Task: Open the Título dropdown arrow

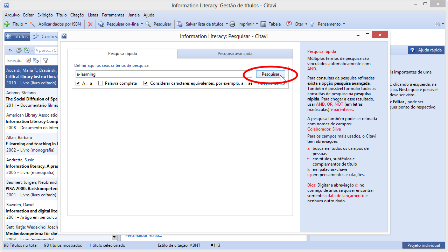Action: coord(26,24)
